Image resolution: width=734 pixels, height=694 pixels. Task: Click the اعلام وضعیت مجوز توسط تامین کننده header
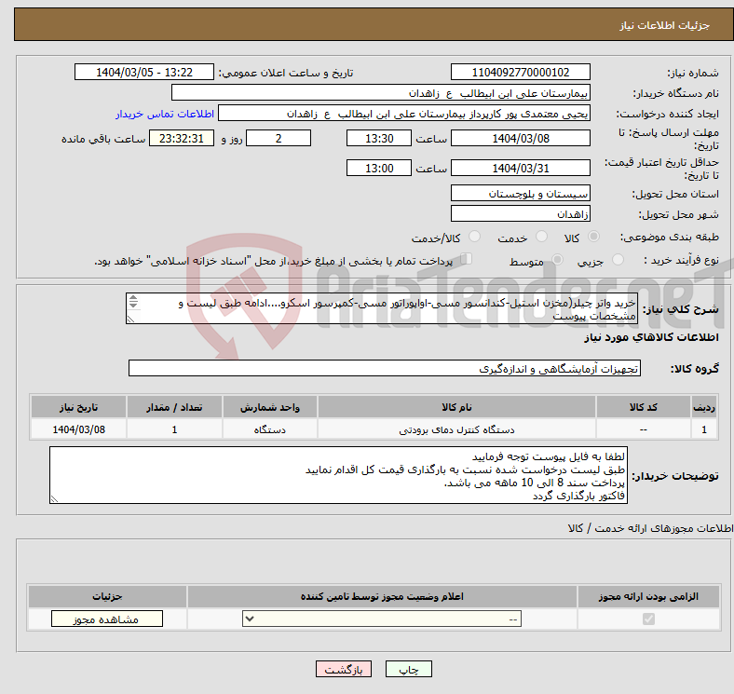pyautogui.click(x=382, y=596)
